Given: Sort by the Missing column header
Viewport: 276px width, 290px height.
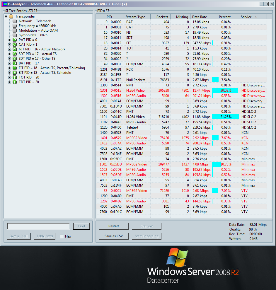Looking at the screenshot, I should 180,17.
